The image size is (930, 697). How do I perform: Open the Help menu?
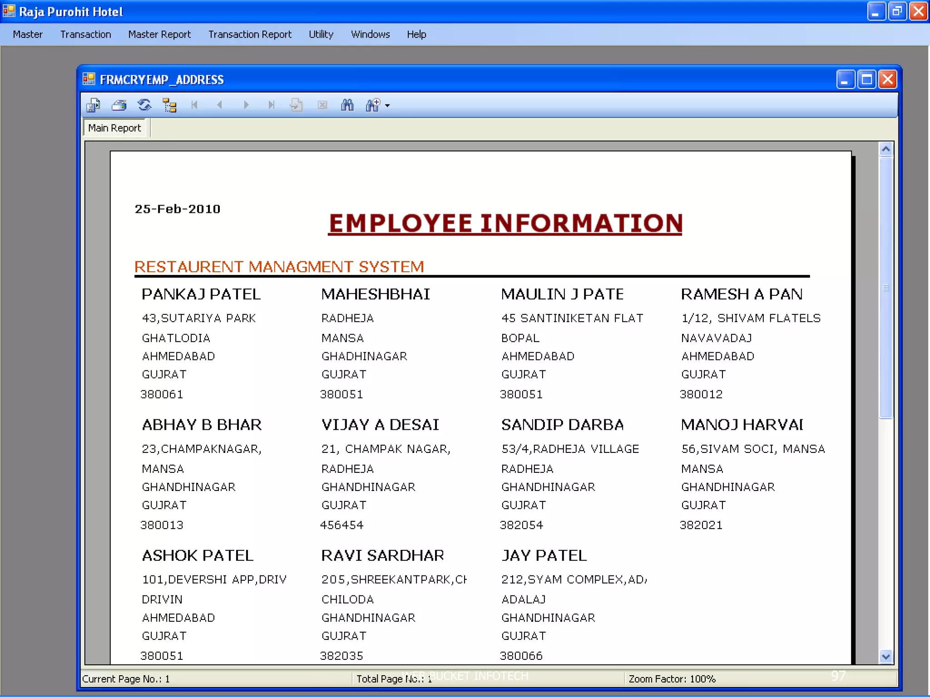pos(416,34)
